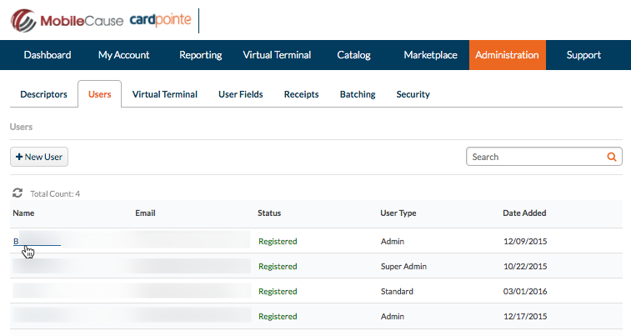631x336 pixels.
Task: Open the Support section
Action: tap(583, 55)
